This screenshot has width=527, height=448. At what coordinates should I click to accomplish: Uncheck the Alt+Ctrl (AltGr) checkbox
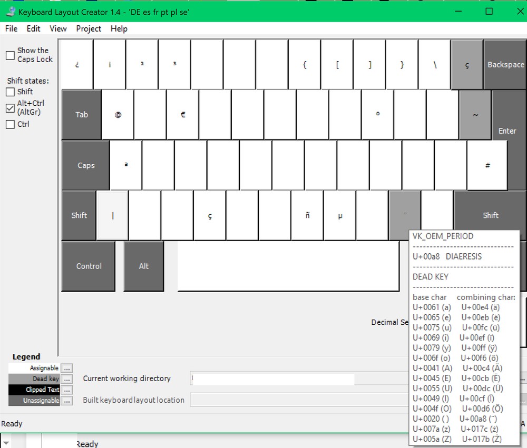(x=10, y=108)
